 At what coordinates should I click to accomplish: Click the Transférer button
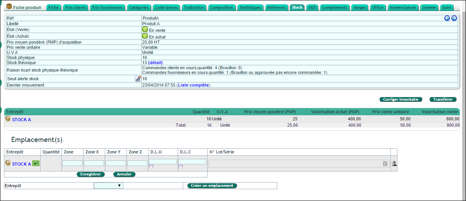point(443,100)
